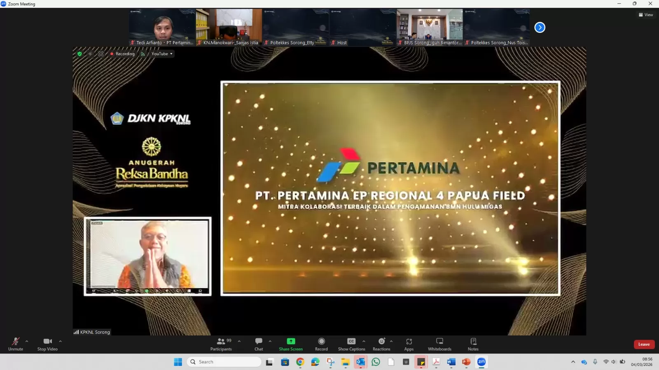
Task: Open Notes
Action: pos(473,344)
